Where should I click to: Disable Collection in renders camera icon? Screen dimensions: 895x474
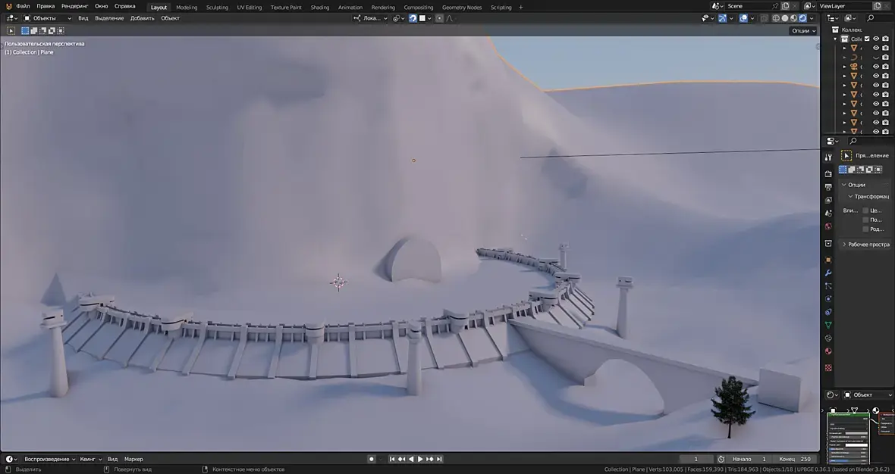(x=885, y=39)
